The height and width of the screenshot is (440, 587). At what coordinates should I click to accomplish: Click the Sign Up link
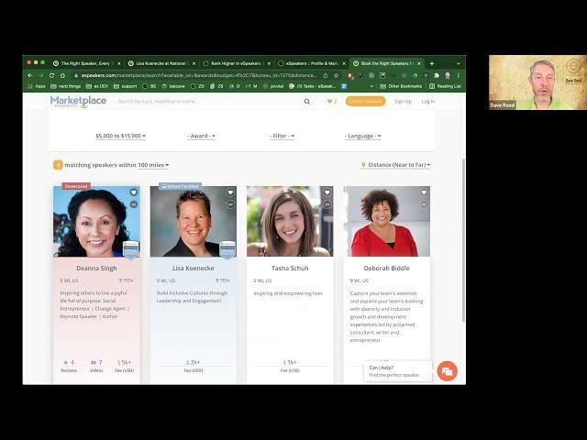click(x=403, y=102)
